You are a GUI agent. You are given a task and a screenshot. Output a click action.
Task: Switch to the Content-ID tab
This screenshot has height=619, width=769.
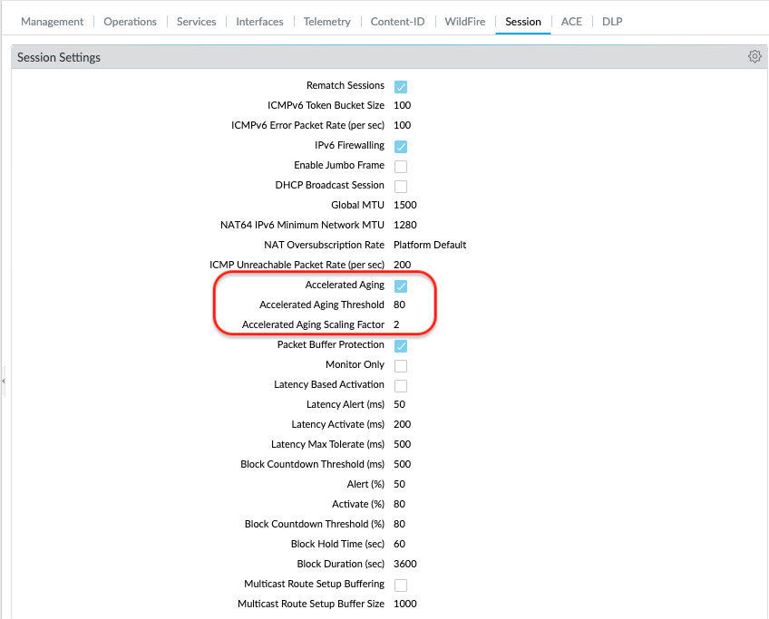397,22
